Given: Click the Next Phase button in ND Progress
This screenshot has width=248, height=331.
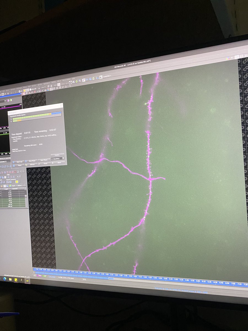Looking at the screenshot, I should (x=31, y=161).
